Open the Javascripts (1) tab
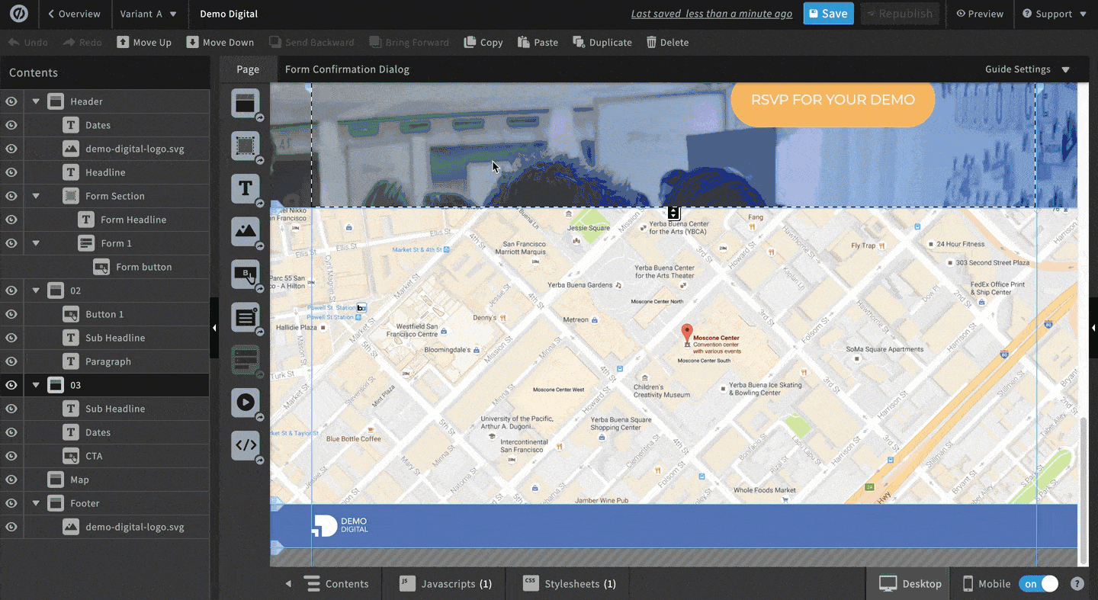 tap(446, 584)
